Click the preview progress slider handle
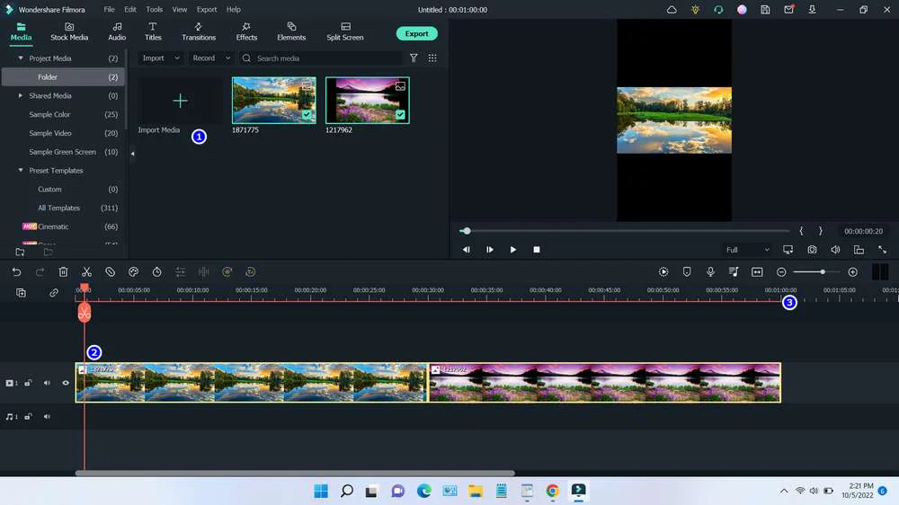899x505 pixels. 467,231
